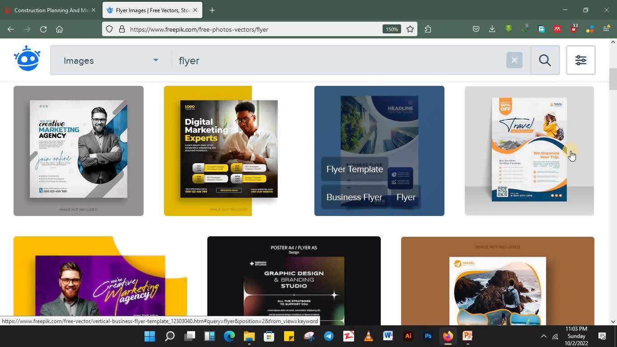
Task: Click the magnifier search button
Action: pyautogui.click(x=545, y=60)
